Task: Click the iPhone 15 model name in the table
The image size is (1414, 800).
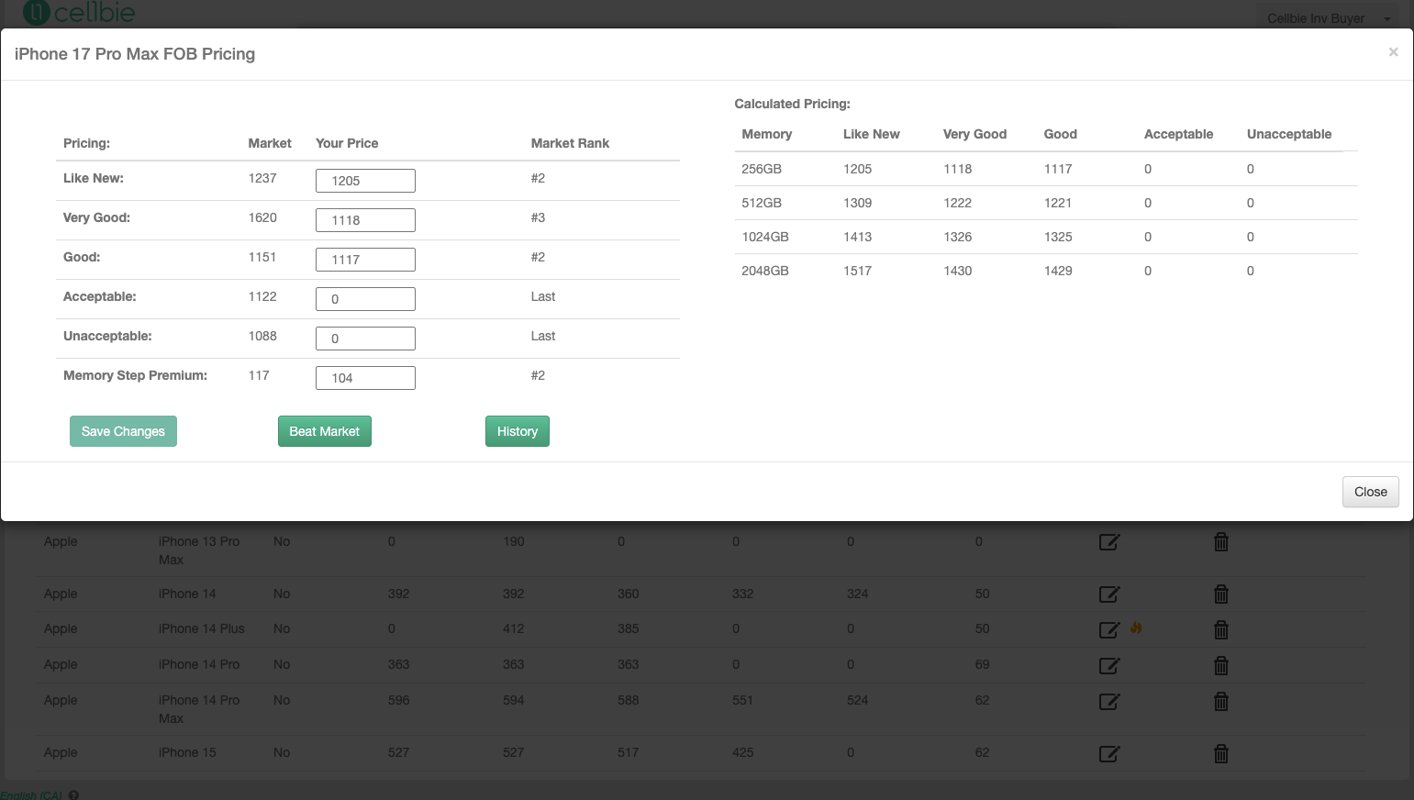Action: [x=187, y=752]
